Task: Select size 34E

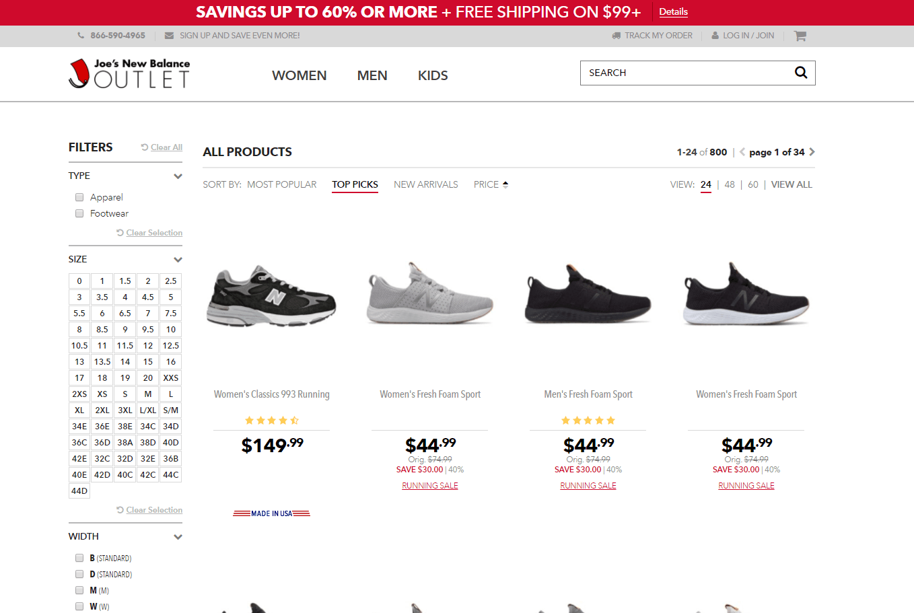Action: [x=79, y=427]
